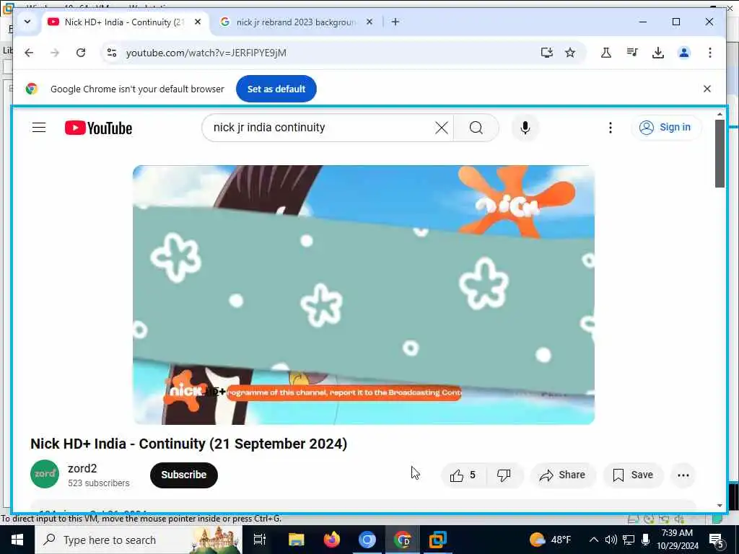Subscribe to the zord2 channel
739x554 pixels.
[x=184, y=475]
